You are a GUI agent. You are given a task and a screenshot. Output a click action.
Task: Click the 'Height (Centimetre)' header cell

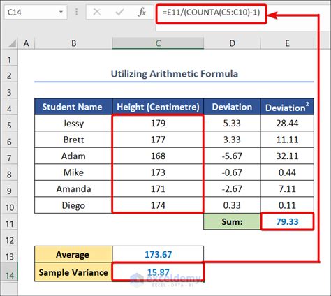(158, 107)
